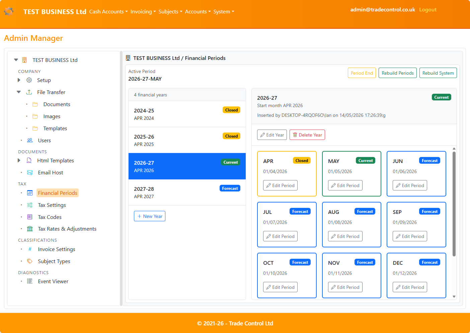The width and height of the screenshot is (470, 333).
Task: Click the Edit Year button
Action: click(x=272, y=135)
